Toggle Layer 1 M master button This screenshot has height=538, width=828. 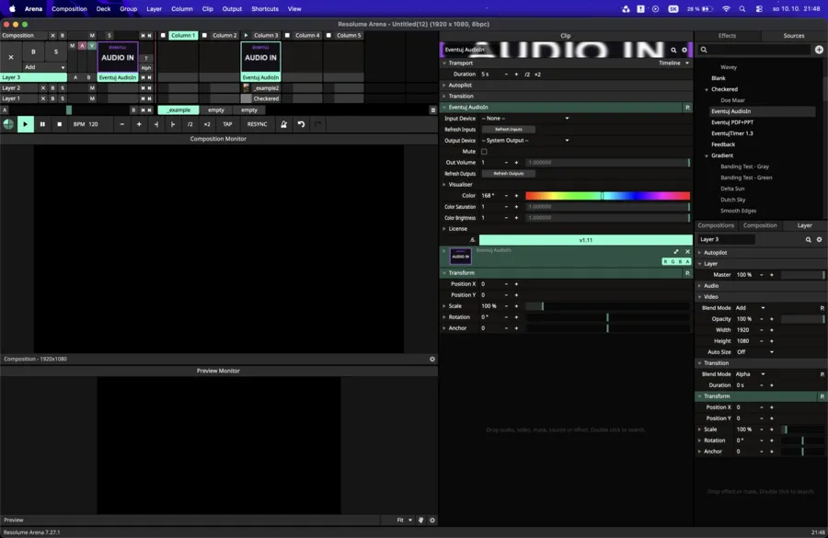pos(92,98)
